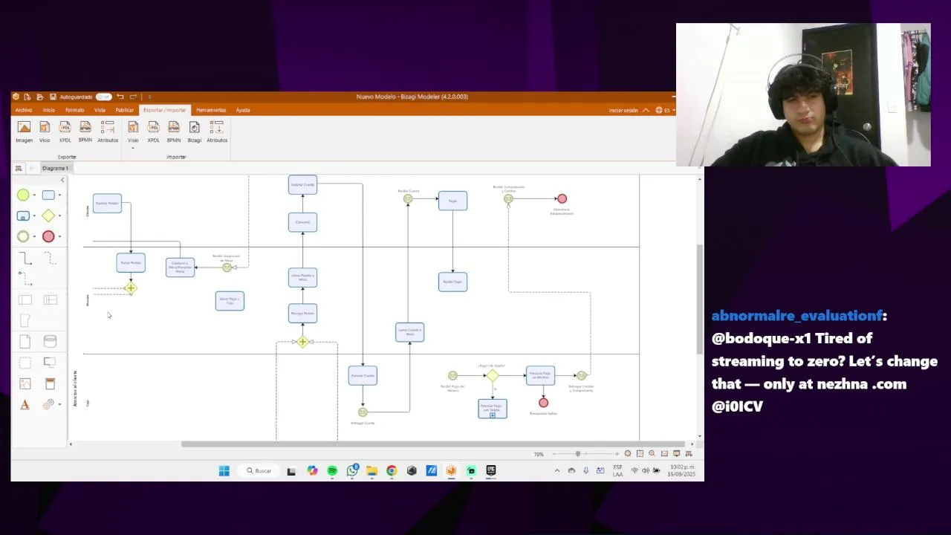Select the Intermediate Event shape in palette
Image resolution: width=951 pixels, height=535 pixels.
click(23, 236)
